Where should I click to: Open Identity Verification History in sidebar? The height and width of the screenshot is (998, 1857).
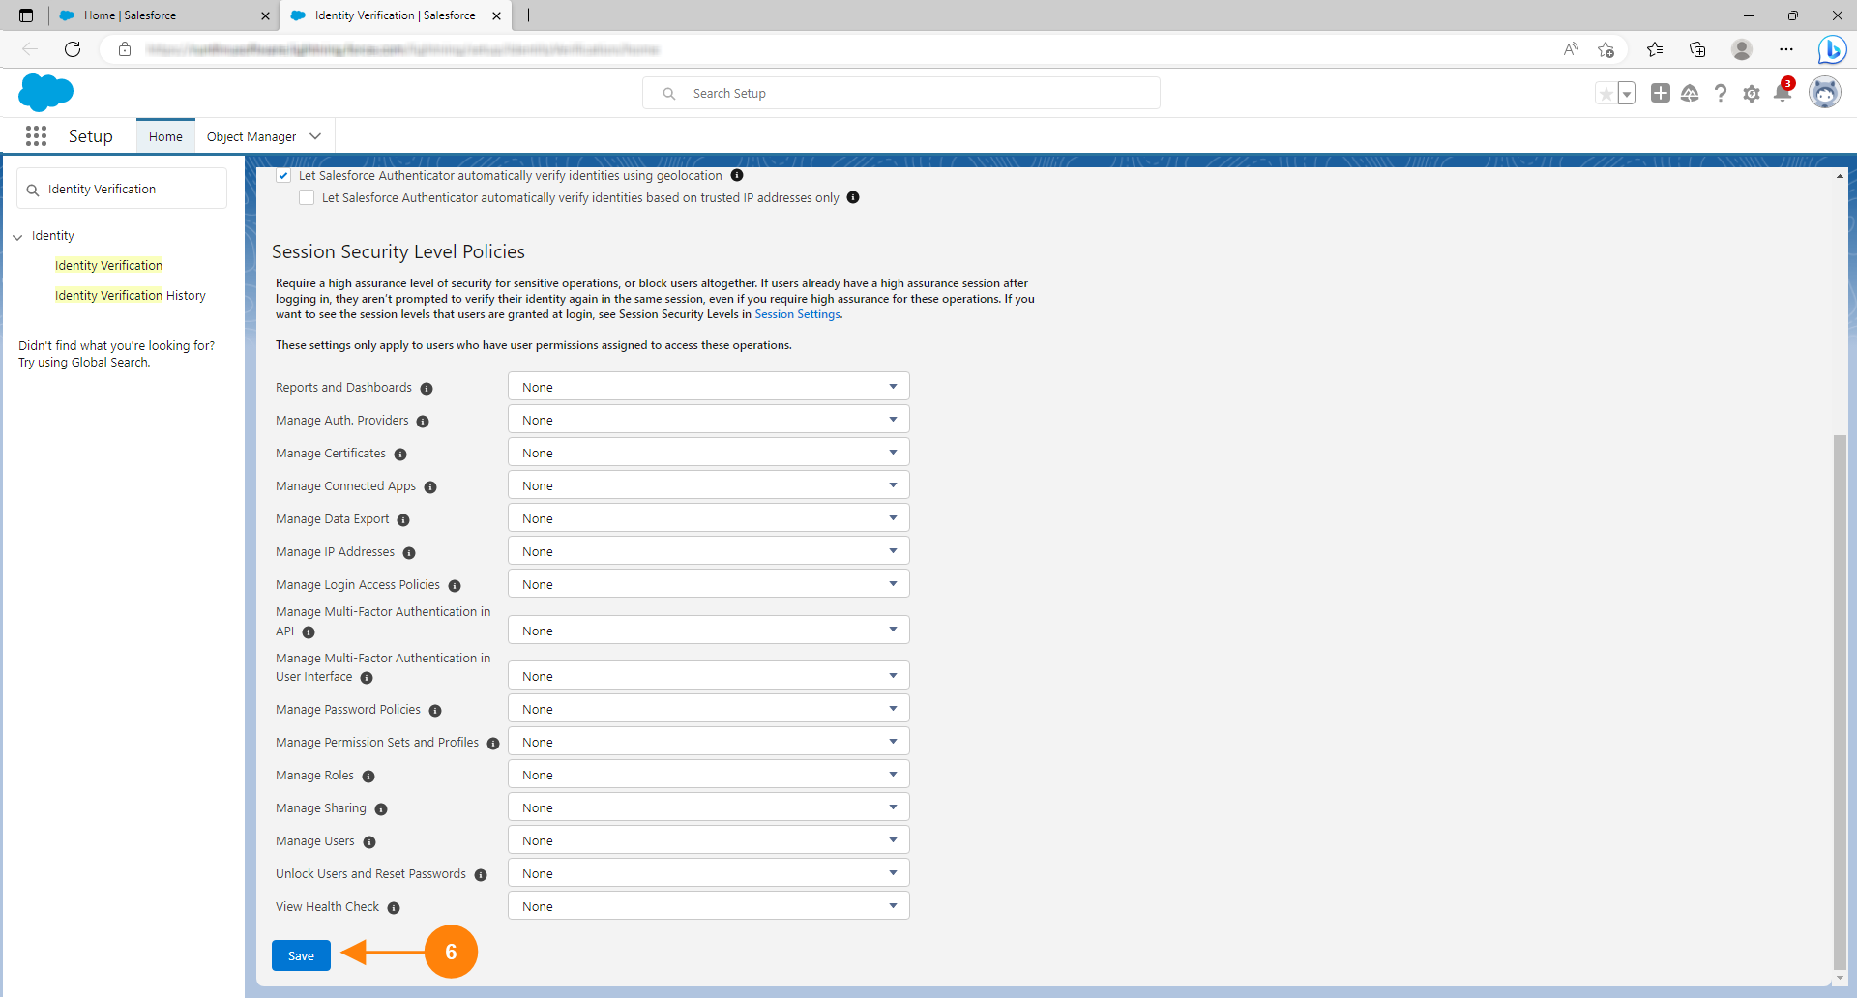(x=131, y=296)
